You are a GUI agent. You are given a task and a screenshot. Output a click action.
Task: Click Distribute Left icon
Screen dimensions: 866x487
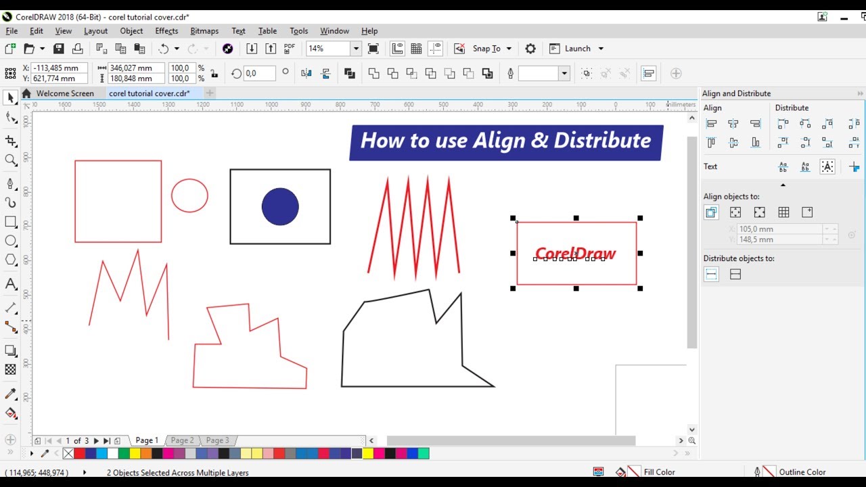[x=783, y=124]
